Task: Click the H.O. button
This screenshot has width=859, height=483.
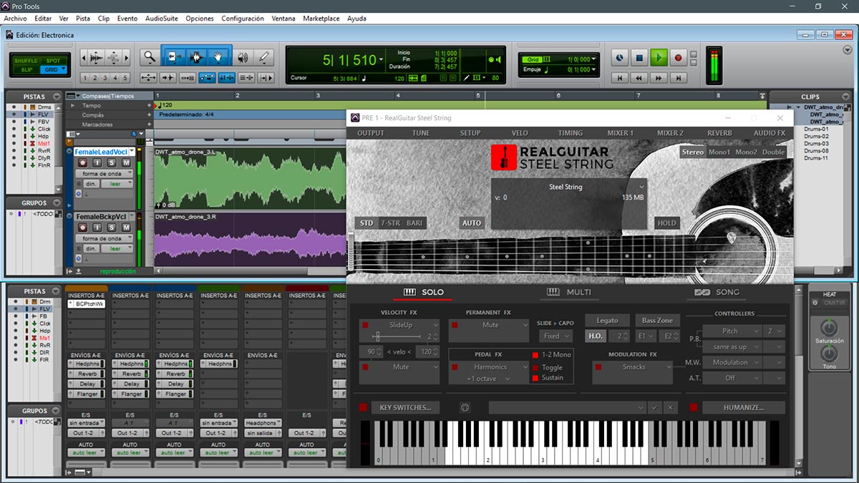Action: (x=596, y=336)
